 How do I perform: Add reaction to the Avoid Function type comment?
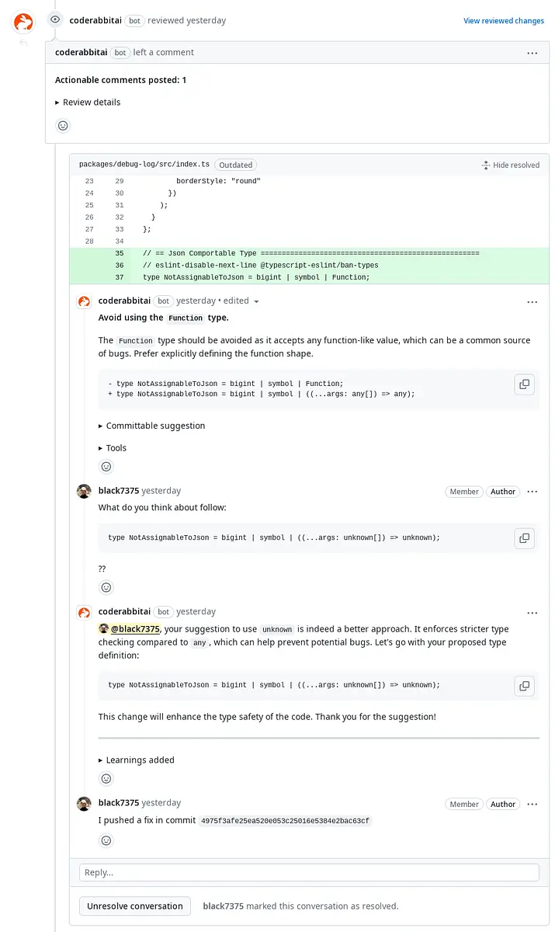pyautogui.click(x=107, y=467)
